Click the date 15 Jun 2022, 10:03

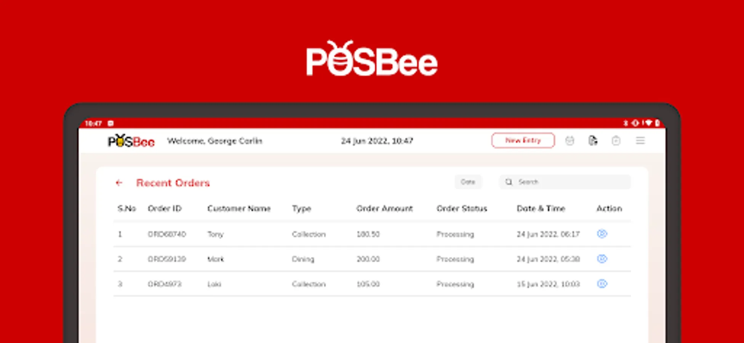548,284
